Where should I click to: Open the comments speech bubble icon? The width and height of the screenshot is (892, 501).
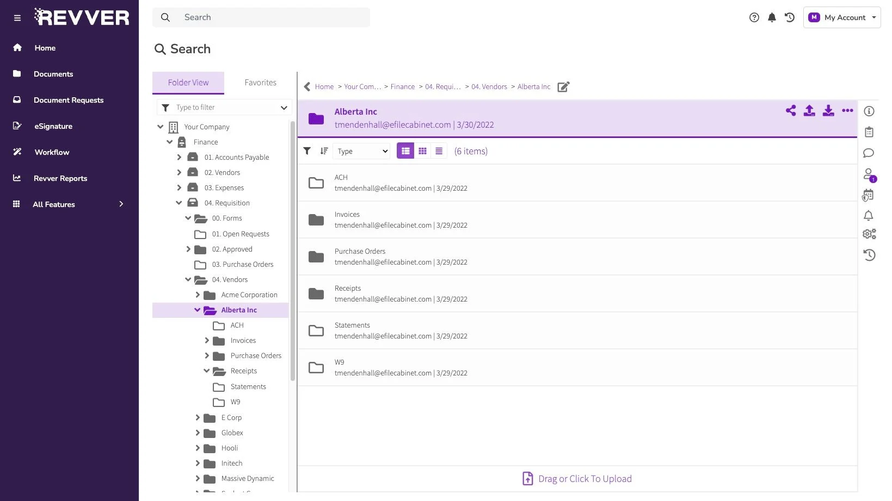point(869,153)
